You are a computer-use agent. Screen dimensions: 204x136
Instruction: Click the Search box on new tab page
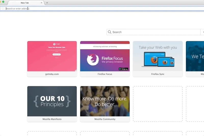pyautogui.click(x=154, y=32)
